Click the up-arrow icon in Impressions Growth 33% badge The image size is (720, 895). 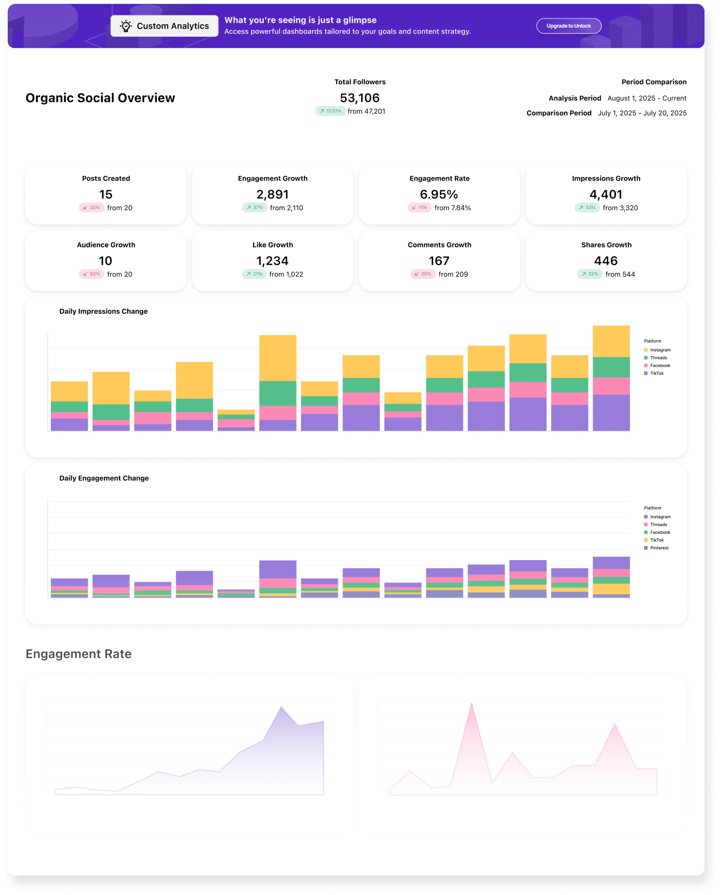(581, 208)
